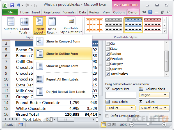Select Show in Outline Form

click(x=63, y=54)
